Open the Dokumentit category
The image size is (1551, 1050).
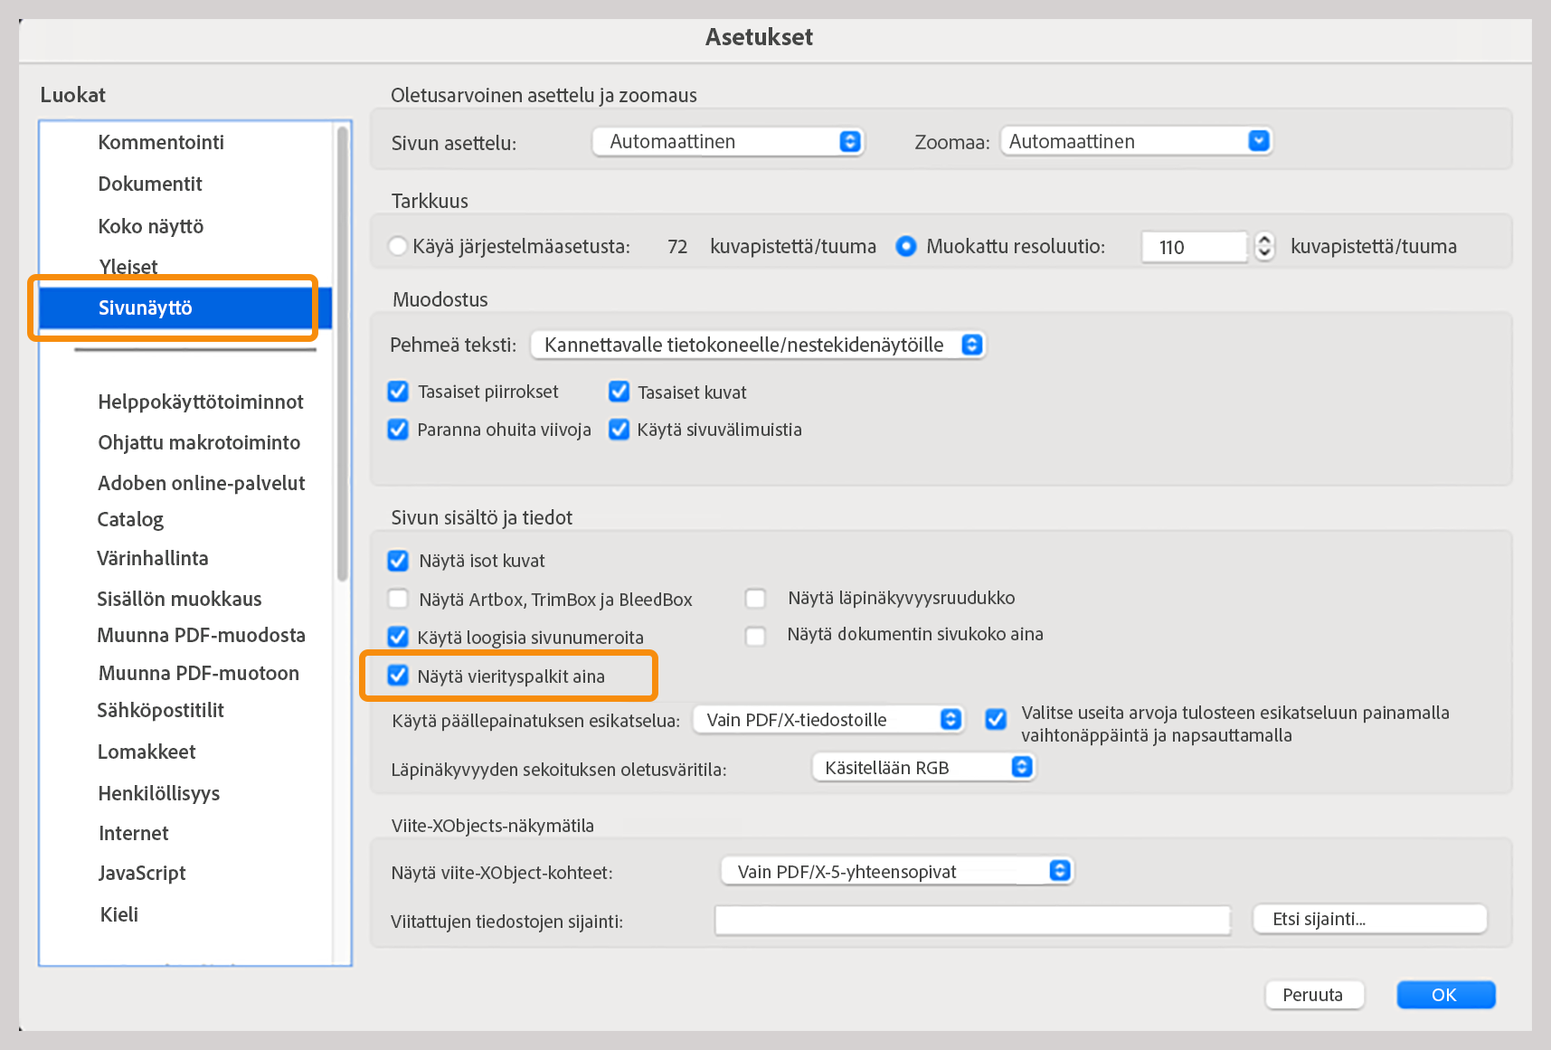(x=150, y=184)
